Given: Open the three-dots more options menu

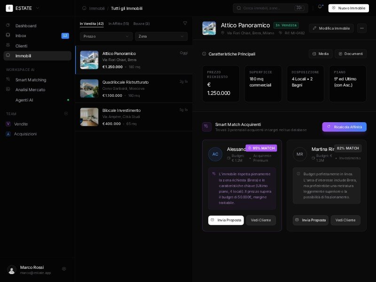Looking at the screenshot, I should coord(361,28).
